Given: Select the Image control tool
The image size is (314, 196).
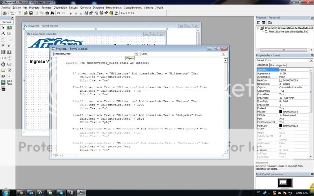Looking at the screenshot, I should click(3, 82).
